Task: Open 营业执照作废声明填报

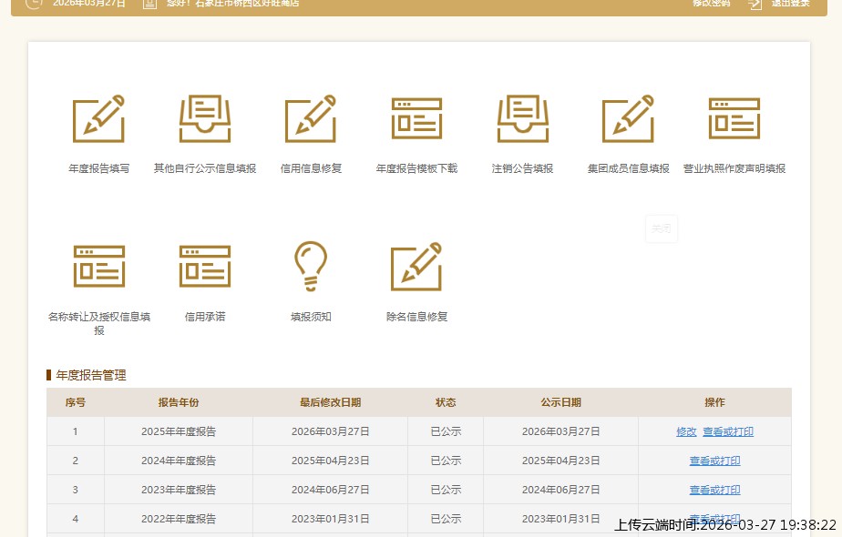Action: pyautogui.click(x=733, y=118)
